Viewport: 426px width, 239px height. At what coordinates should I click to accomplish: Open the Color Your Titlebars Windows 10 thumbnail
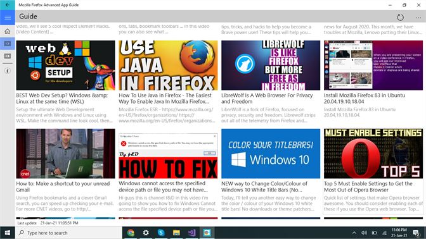pyautogui.click(x=271, y=154)
